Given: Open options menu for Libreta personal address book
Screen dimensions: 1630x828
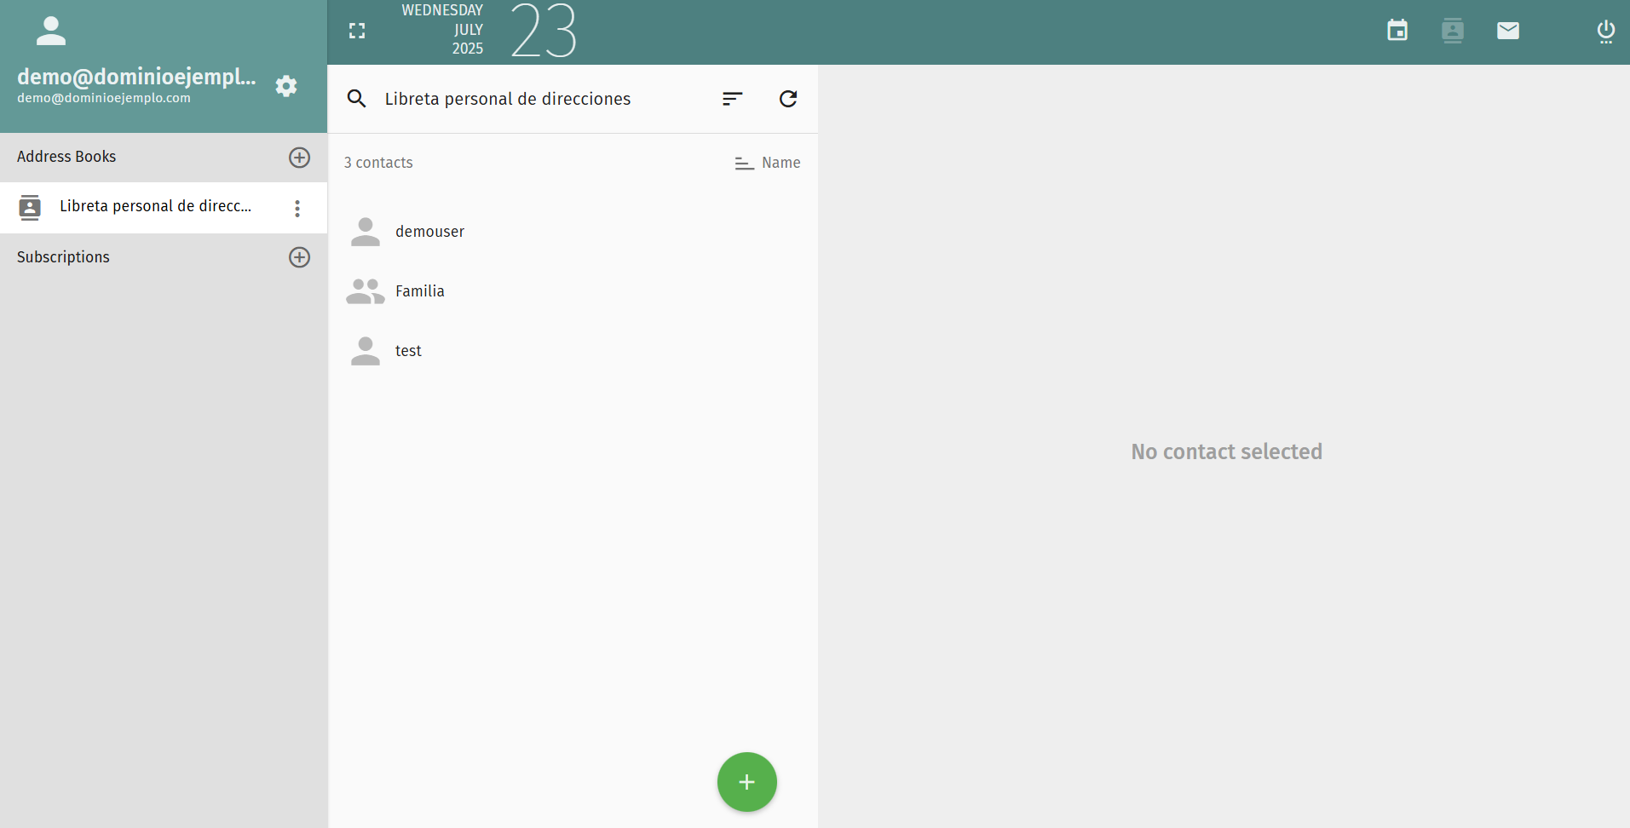Looking at the screenshot, I should pyautogui.click(x=297, y=208).
